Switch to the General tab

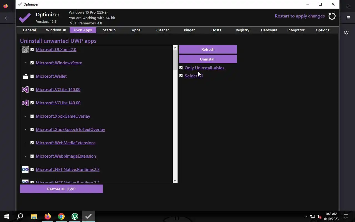tap(29, 30)
